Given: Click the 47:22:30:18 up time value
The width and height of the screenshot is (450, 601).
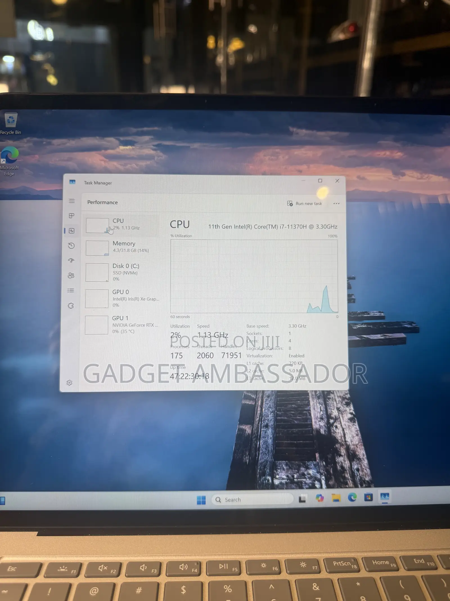Looking at the screenshot, I should coord(190,376).
